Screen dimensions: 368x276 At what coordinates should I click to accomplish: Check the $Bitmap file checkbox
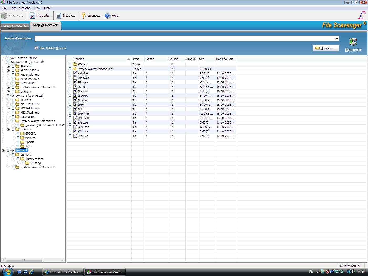point(70,82)
